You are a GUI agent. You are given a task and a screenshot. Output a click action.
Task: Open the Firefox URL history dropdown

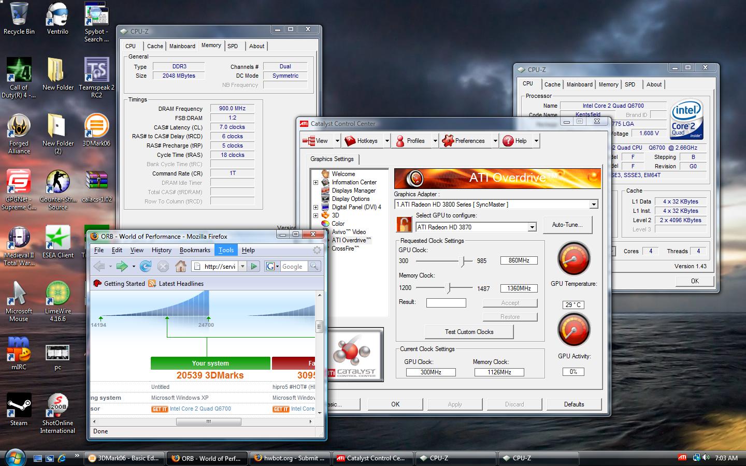[x=242, y=266]
